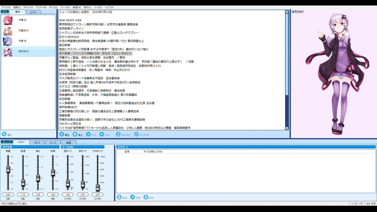Stop reading with the 停止 icon
The width and height of the screenshot is (377, 212).
(75, 134)
